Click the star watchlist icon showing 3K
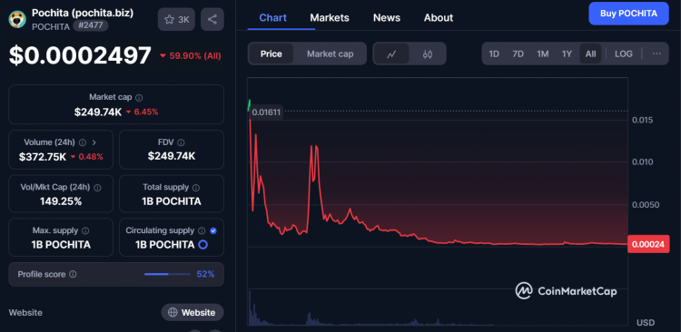 (176, 20)
